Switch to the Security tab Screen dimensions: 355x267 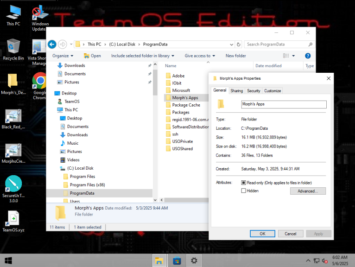[x=254, y=91]
